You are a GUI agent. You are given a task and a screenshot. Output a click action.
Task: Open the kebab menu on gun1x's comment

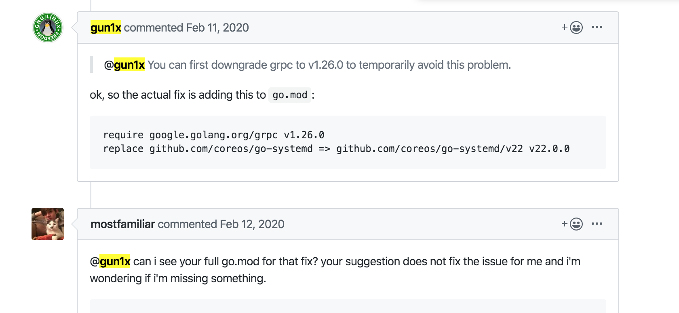(597, 27)
